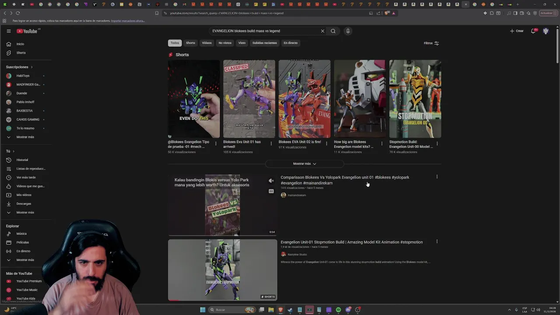Clear the search query with the X
Viewport: 560px width, 315px height.
tap(322, 31)
